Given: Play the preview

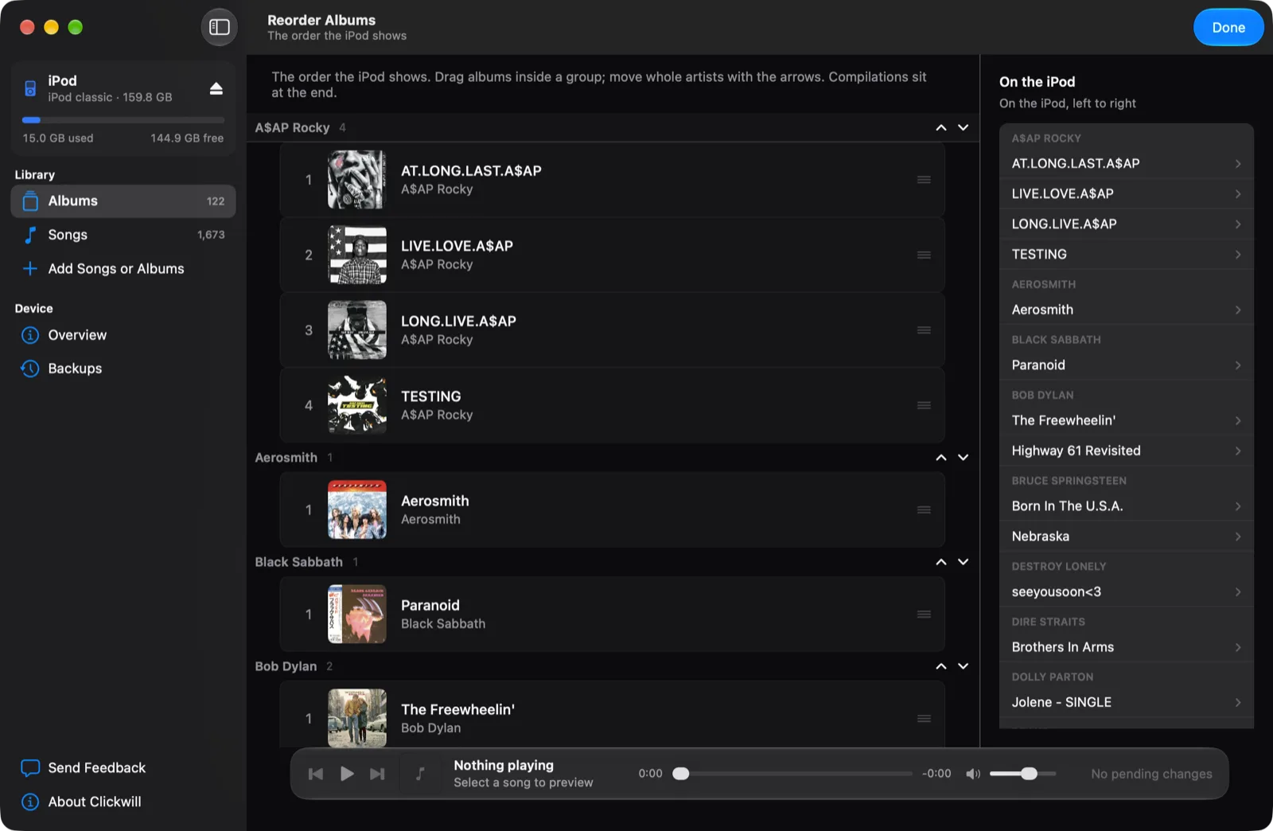Looking at the screenshot, I should coord(347,774).
